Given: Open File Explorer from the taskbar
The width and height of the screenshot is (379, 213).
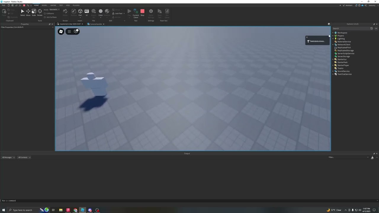Looking at the screenshot, I should point(61,210).
